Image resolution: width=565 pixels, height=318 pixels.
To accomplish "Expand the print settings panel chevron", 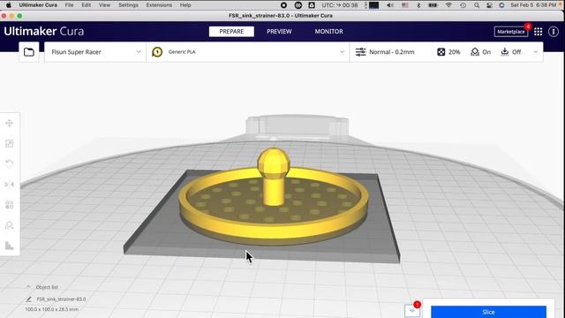I will point(536,52).
